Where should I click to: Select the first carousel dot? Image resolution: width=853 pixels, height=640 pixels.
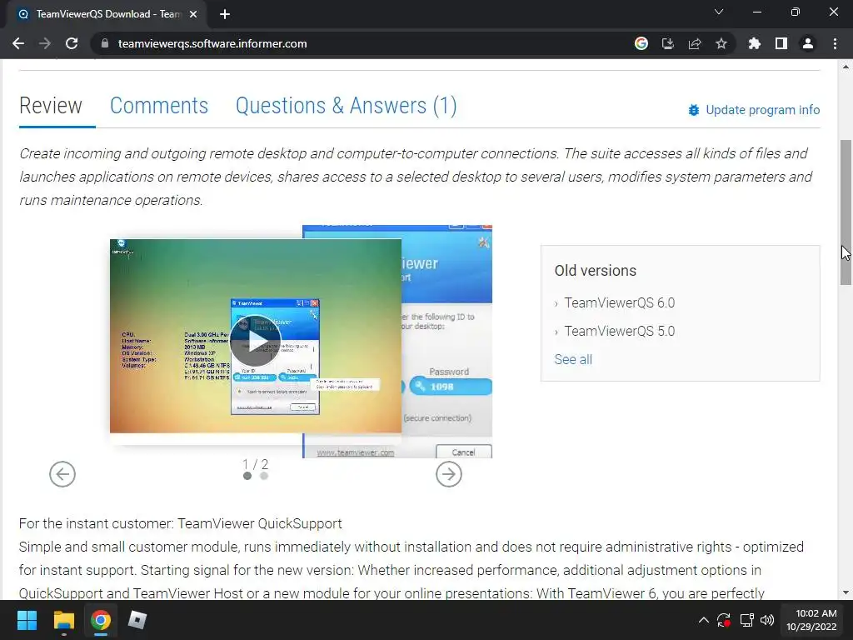point(247,476)
